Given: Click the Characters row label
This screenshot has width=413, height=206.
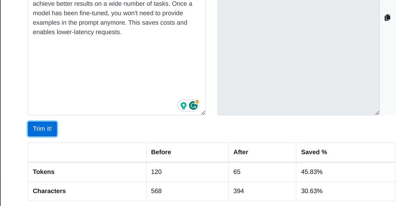Looking at the screenshot, I should 49,191.
